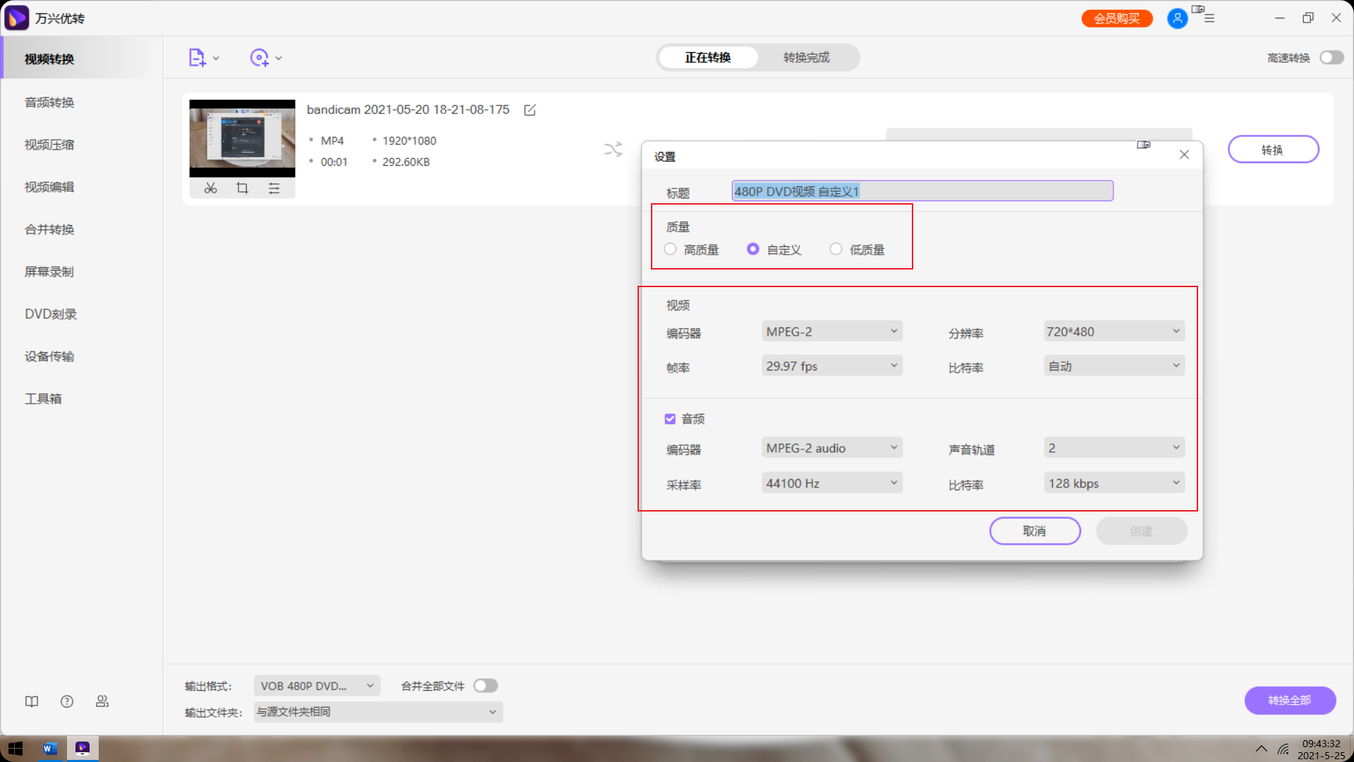Click the user guide book icon

point(32,701)
